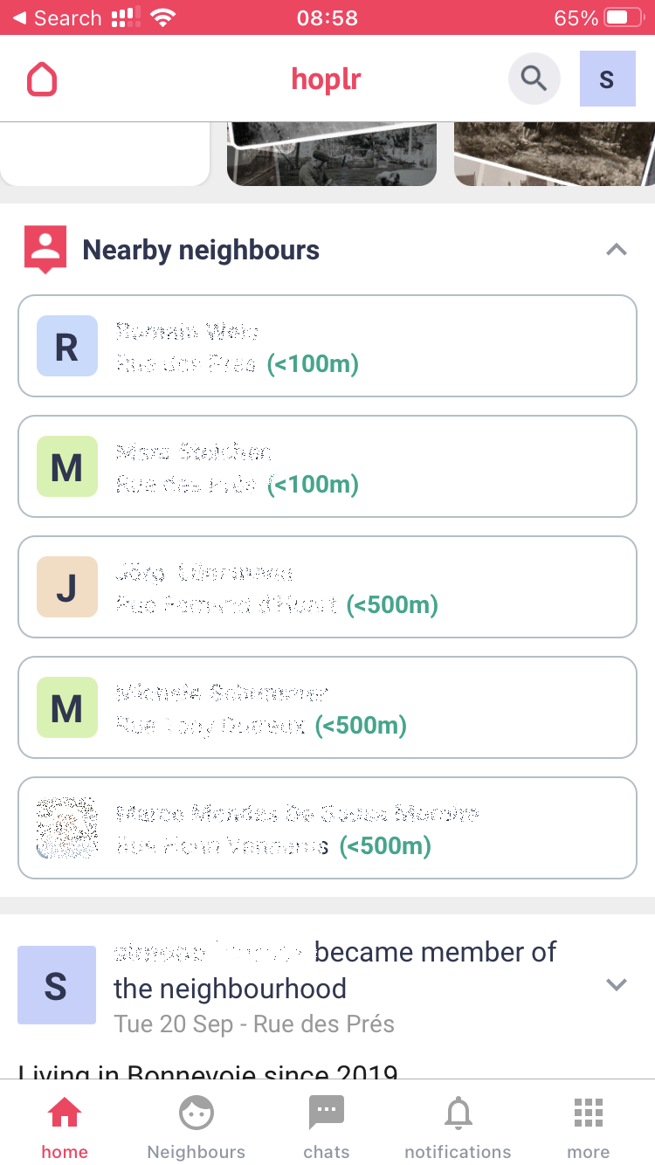Collapse the Nearby neighbours section
The image size is (655, 1165).
[x=617, y=250]
